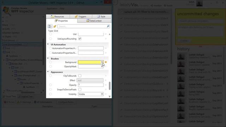Toggle categorized view icon beside search
The width and height of the screenshot is (226, 127).
pyautogui.click(x=50, y=26)
